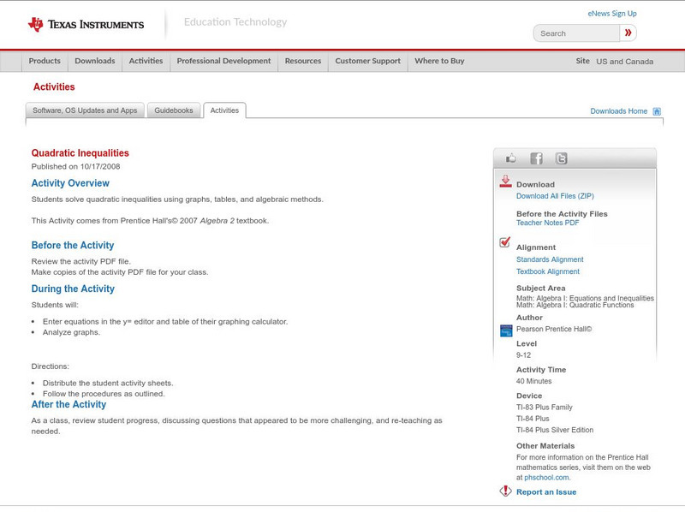Share the activity via Twitter icon
Screen dimensions: 685x512
(x=561, y=158)
